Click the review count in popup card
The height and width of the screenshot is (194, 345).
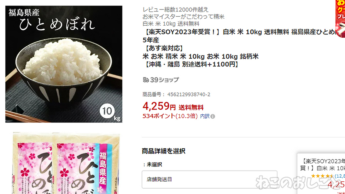pyautogui.click(x=340, y=176)
